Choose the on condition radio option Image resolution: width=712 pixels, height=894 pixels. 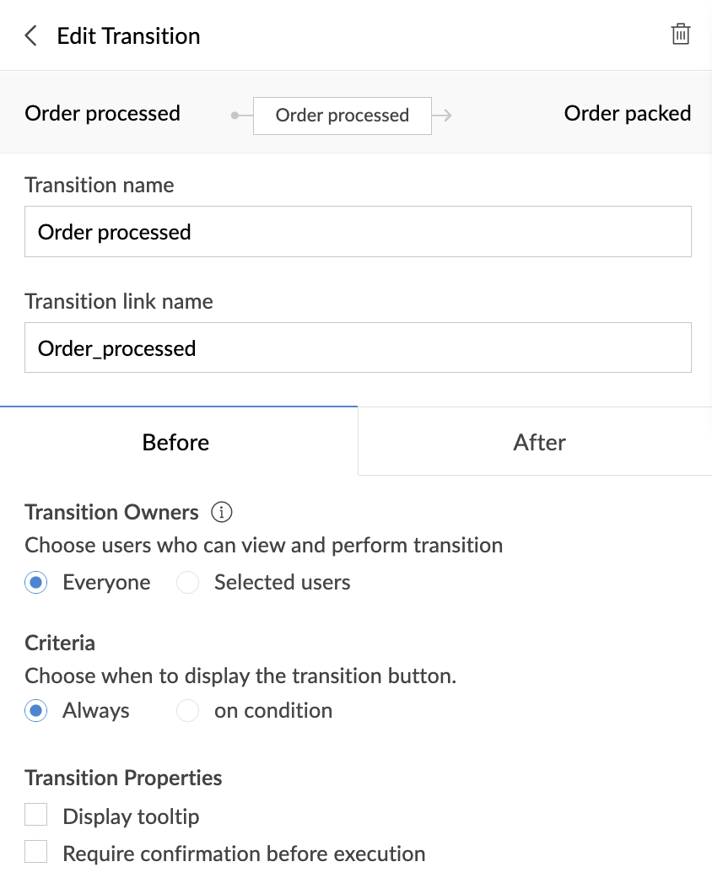coord(187,711)
